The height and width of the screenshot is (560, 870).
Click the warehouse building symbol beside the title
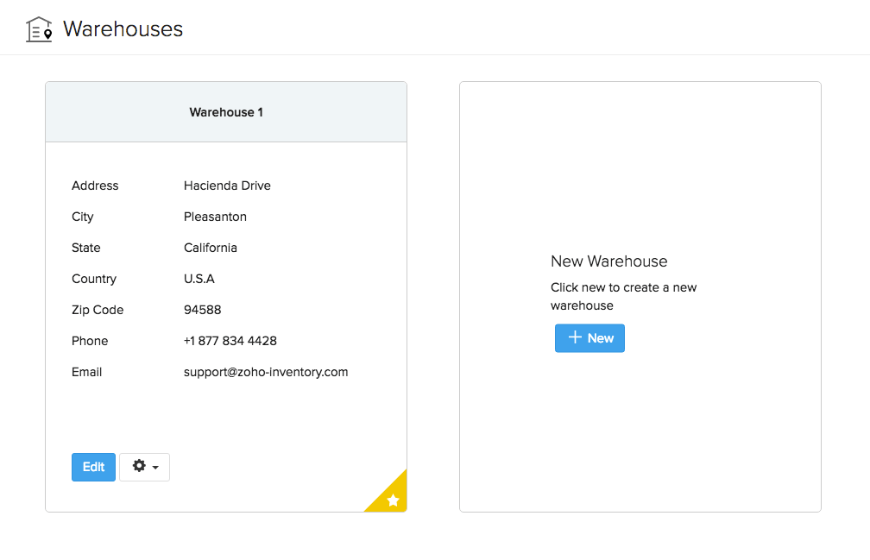tap(39, 28)
